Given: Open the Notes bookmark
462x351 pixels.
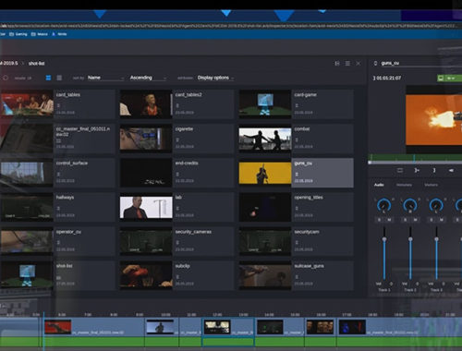Looking at the screenshot, I should click(x=59, y=34).
